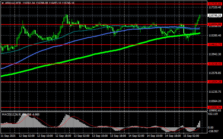Click the 11 Sep 2025 date label

[x=8, y=136]
